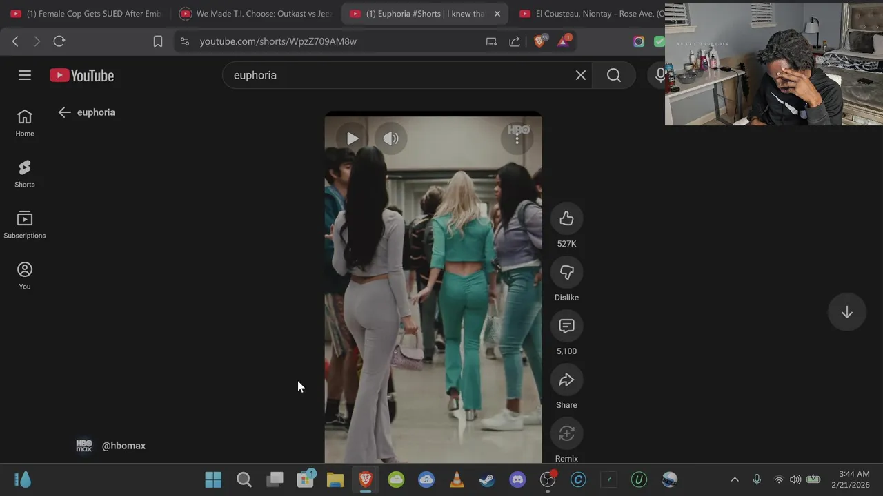Dislike this Short
The height and width of the screenshot is (496, 883).
tap(566, 272)
